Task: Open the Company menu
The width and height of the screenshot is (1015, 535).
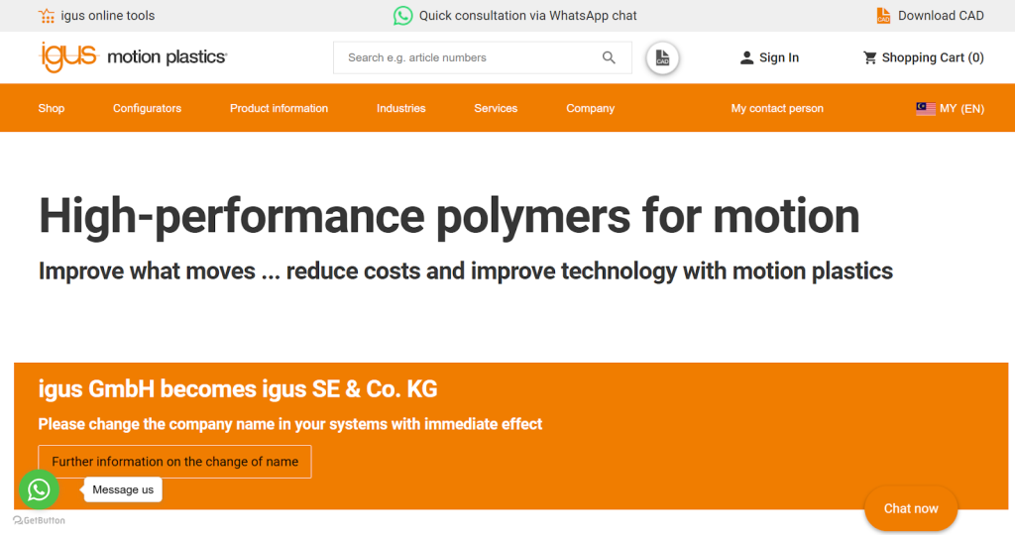Action: click(590, 108)
